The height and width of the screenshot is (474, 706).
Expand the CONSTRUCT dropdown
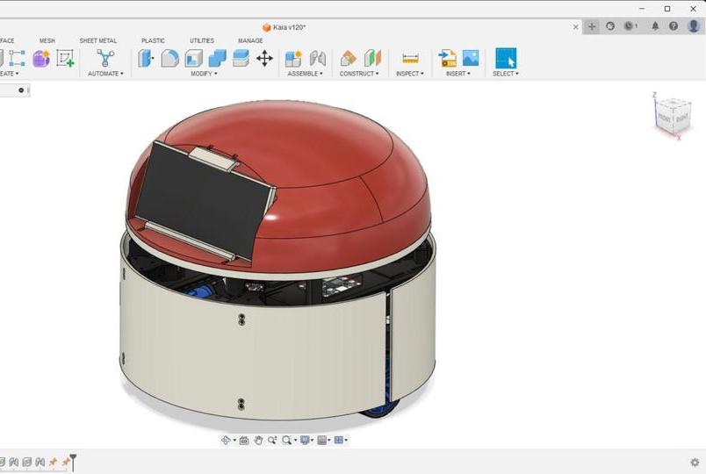coord(359,74)
